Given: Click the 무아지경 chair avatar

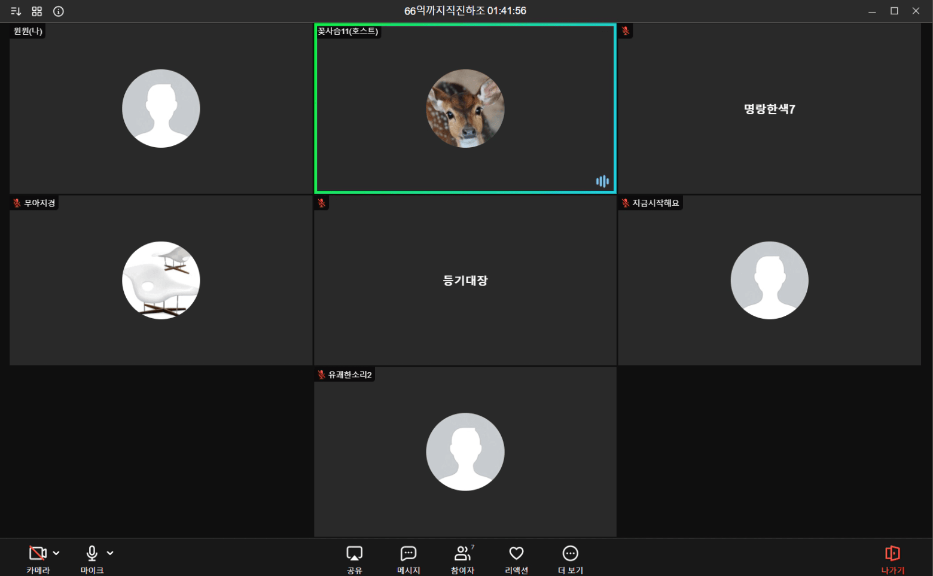Looking at the screenshot, I should point(161,280).
